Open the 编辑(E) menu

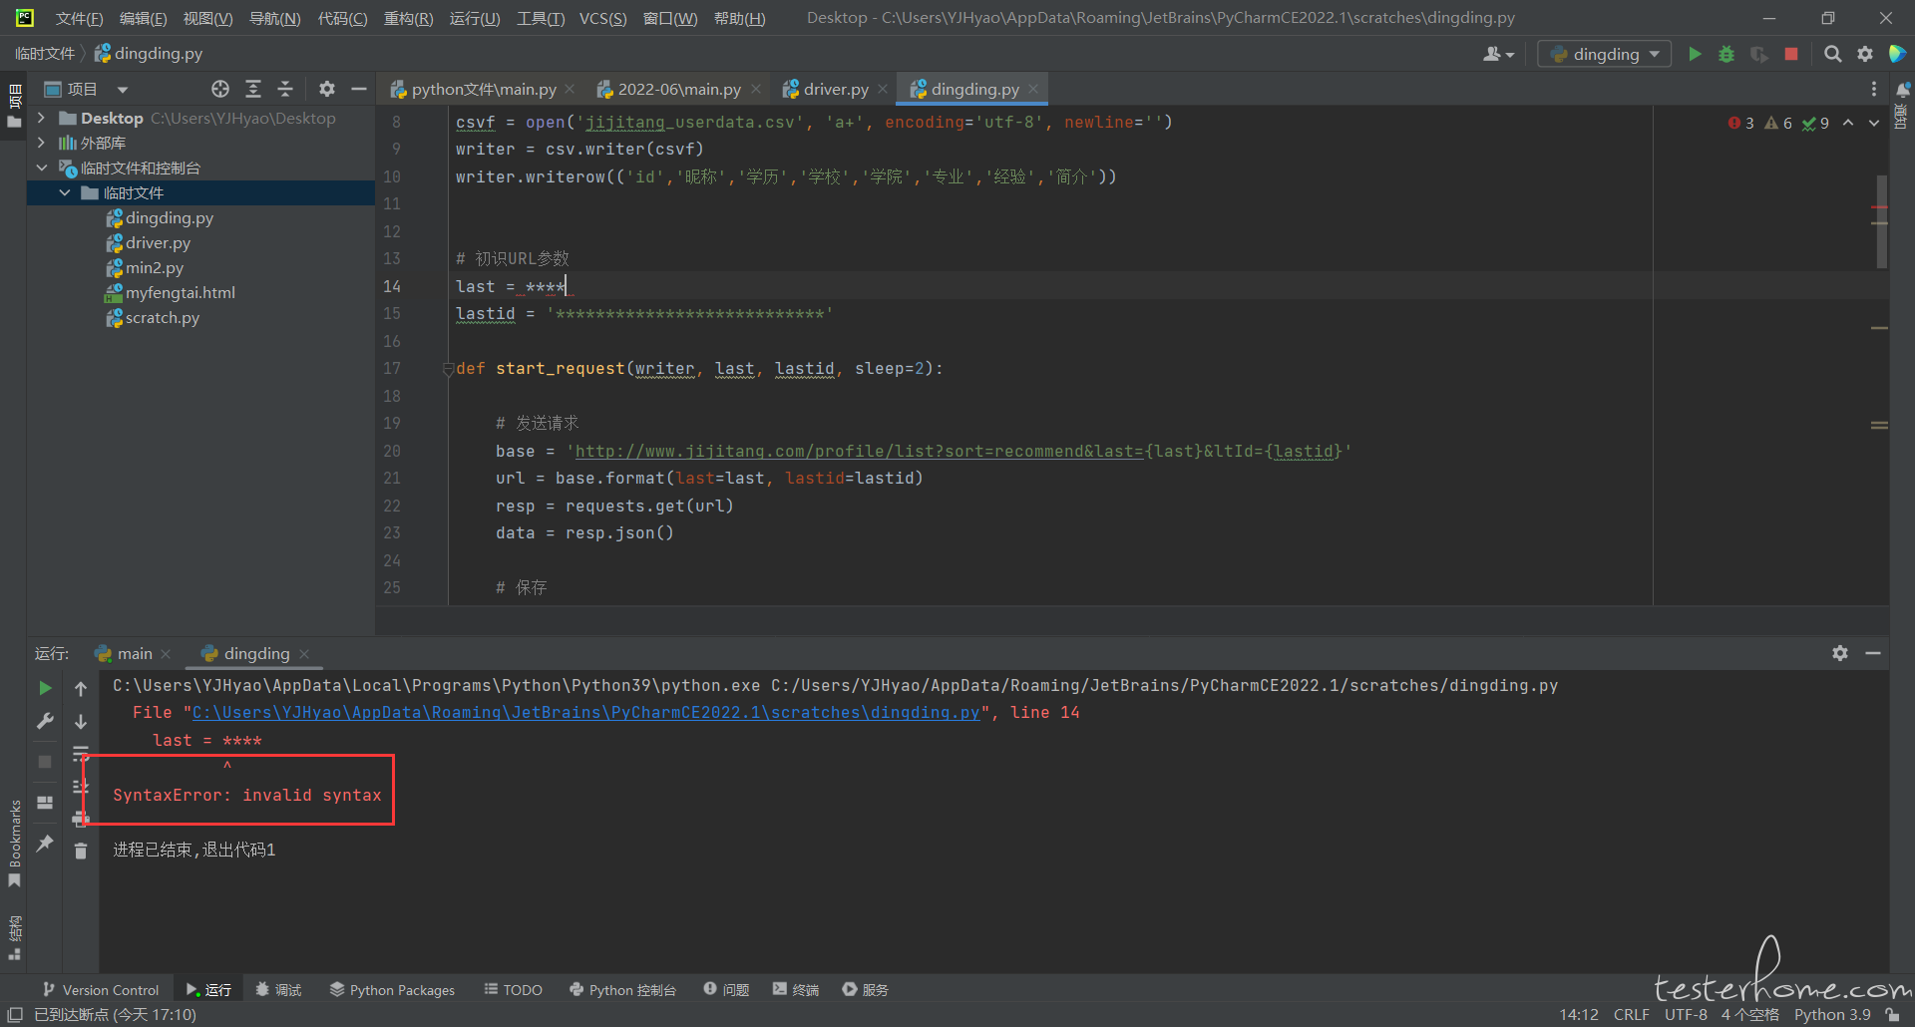pyautogui.click(x=143, y=18)
